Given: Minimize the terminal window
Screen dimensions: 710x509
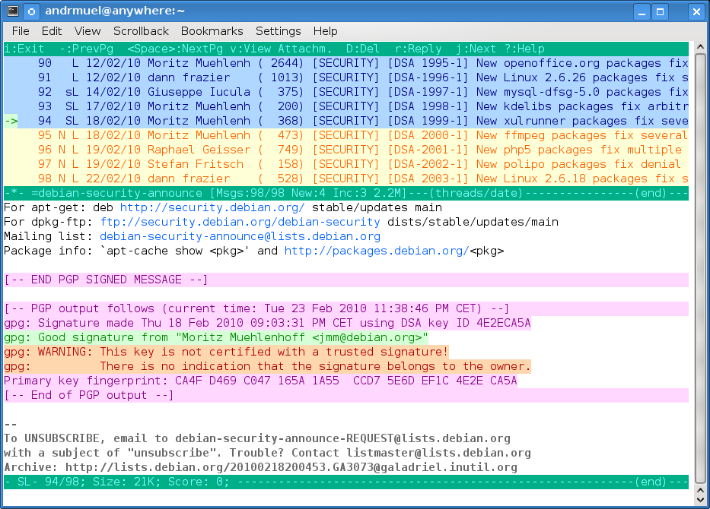Looking at the screenshot, I should click(x=642, y=11).
